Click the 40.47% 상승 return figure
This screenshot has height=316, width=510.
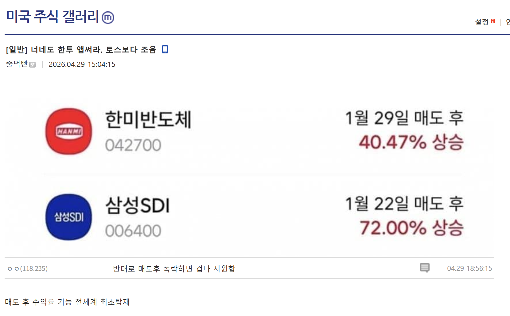click(411, 142)
